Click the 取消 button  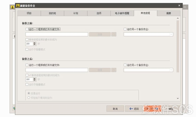tap(115, 109)
